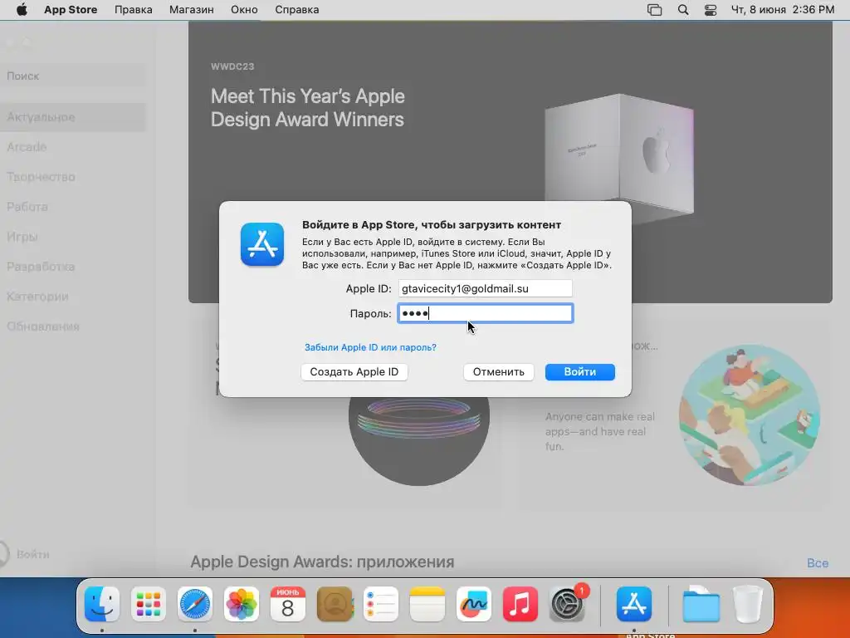Select Работа in the sidebar
The width and height of the screenshot is (850, 638).
click(73, 207)
